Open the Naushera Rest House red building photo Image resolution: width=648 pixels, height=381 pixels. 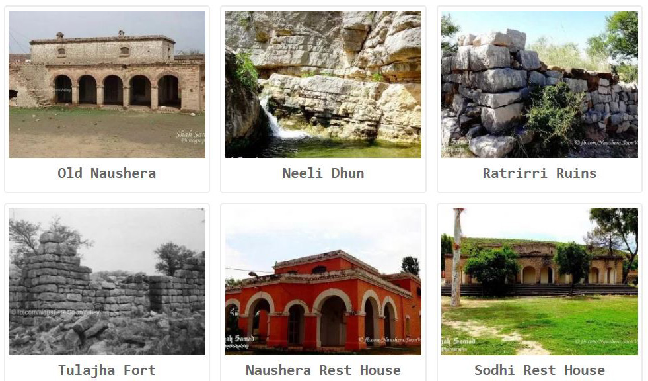tap(323, 281)
